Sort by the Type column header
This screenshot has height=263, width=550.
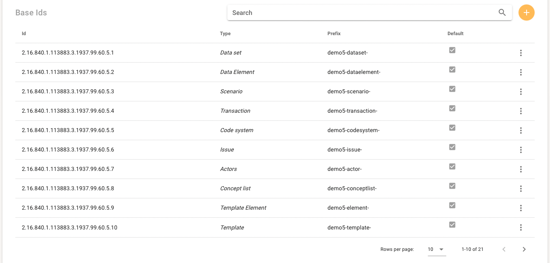[225, 34]
